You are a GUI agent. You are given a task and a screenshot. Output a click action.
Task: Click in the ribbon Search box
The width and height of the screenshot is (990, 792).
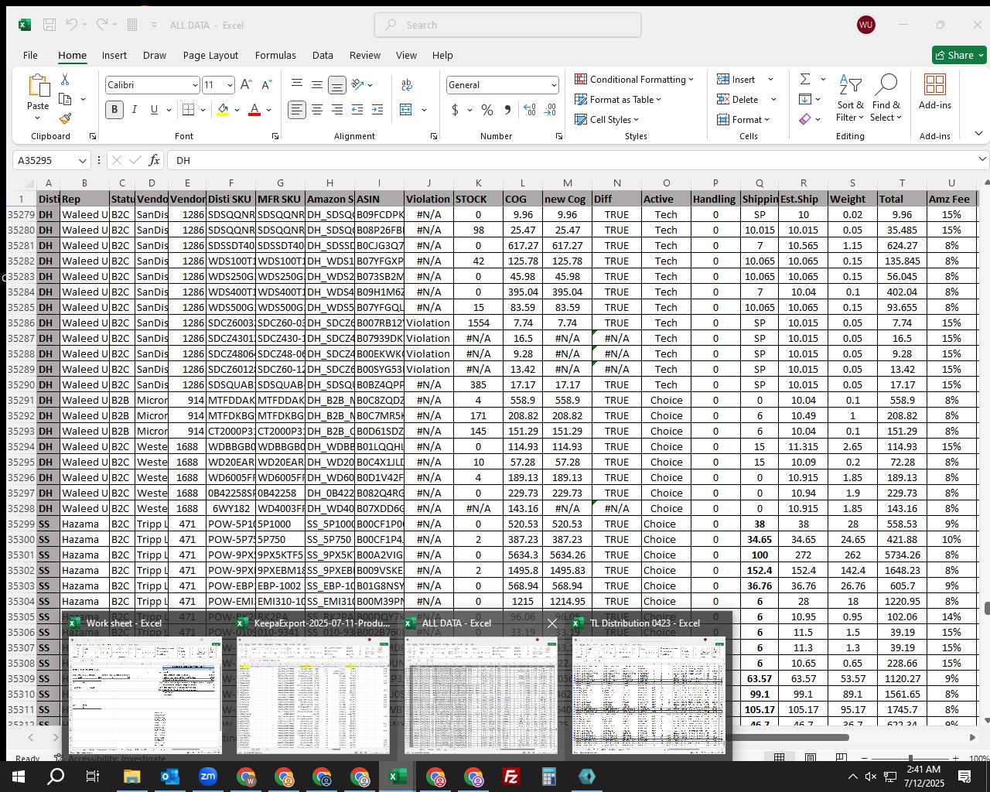(508, 25)
